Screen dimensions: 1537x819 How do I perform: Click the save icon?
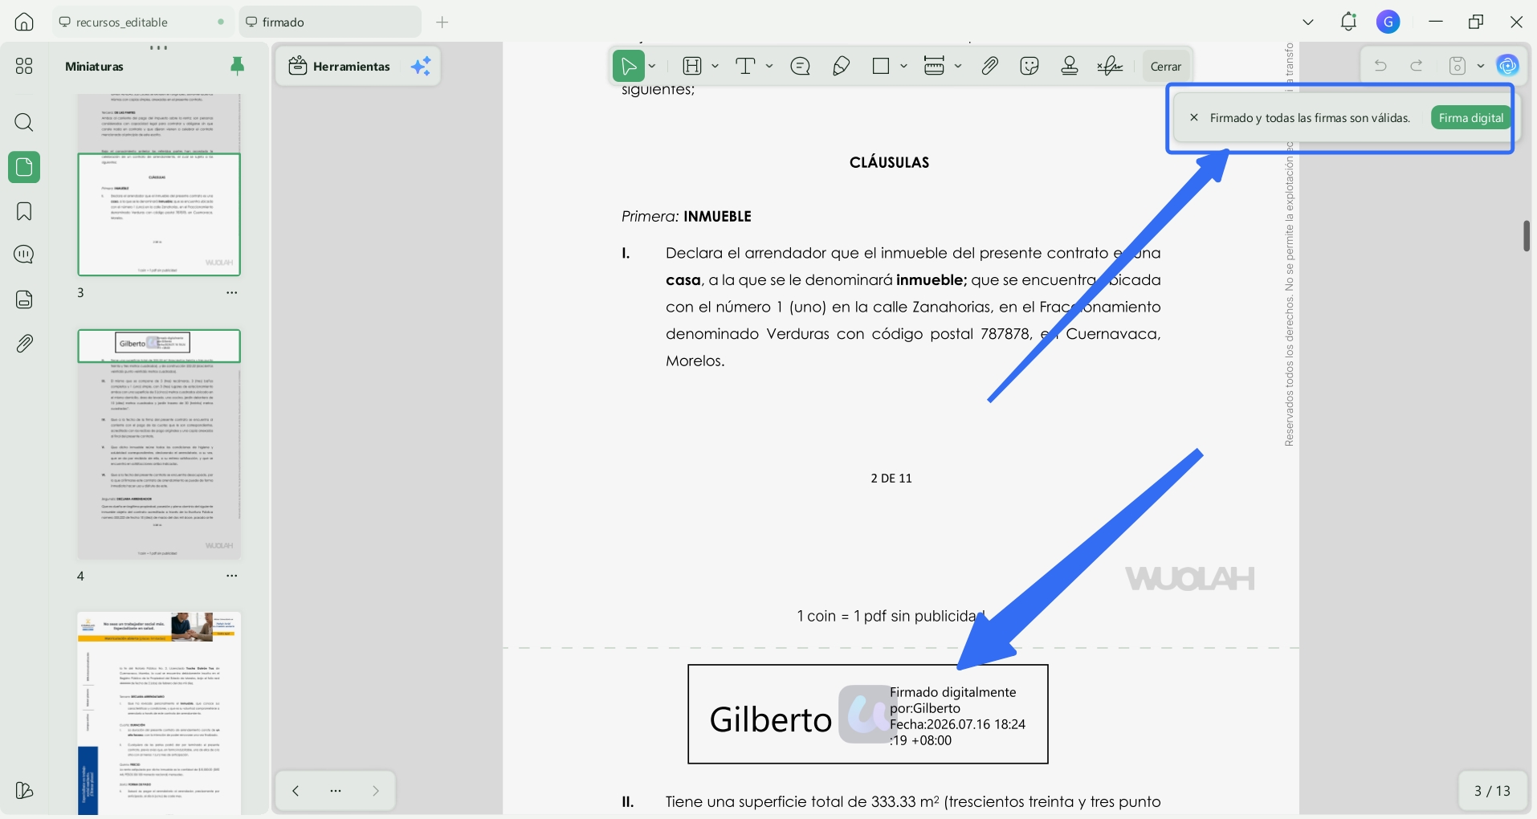pos(1457,66)
